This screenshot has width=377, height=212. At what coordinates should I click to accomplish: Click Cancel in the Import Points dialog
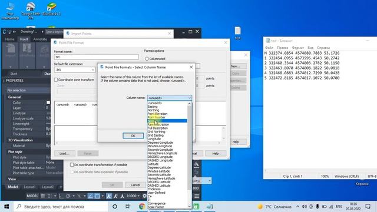135,185
